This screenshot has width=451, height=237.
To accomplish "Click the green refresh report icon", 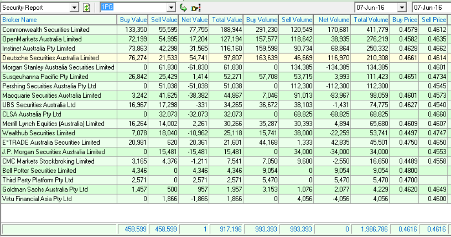I will coord(87,8).
